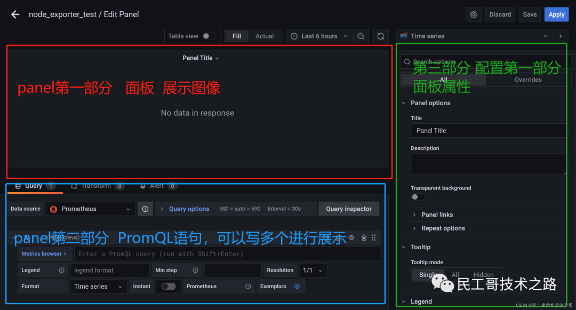Click the legend format input field

point(110,271)
